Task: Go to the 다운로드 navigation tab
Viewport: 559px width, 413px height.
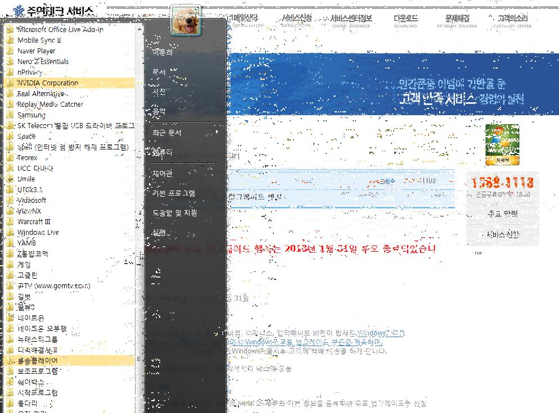Action: coord(405,20)
